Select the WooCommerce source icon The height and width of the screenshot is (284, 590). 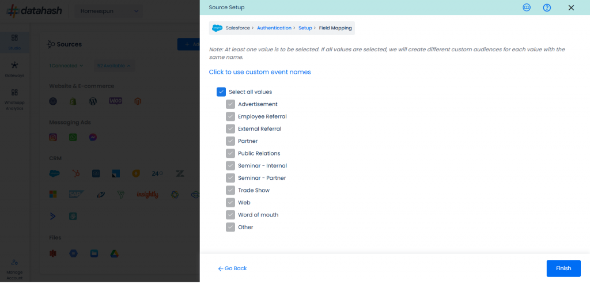tap(115, 101)
